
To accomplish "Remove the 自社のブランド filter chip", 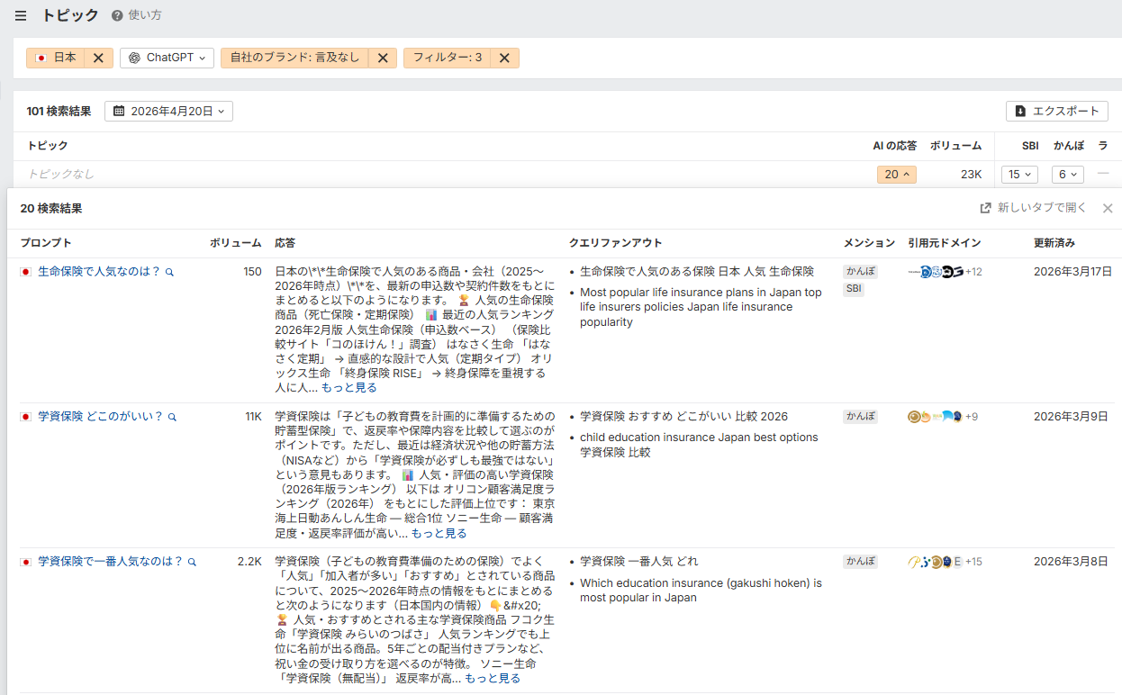I will [x=382, y=58].
